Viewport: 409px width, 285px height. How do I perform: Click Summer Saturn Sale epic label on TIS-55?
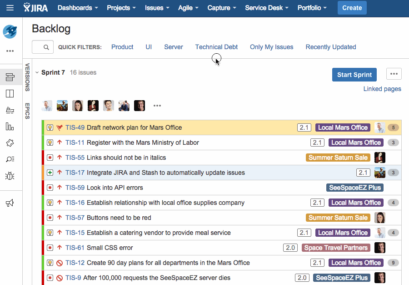tap(338, 158)
